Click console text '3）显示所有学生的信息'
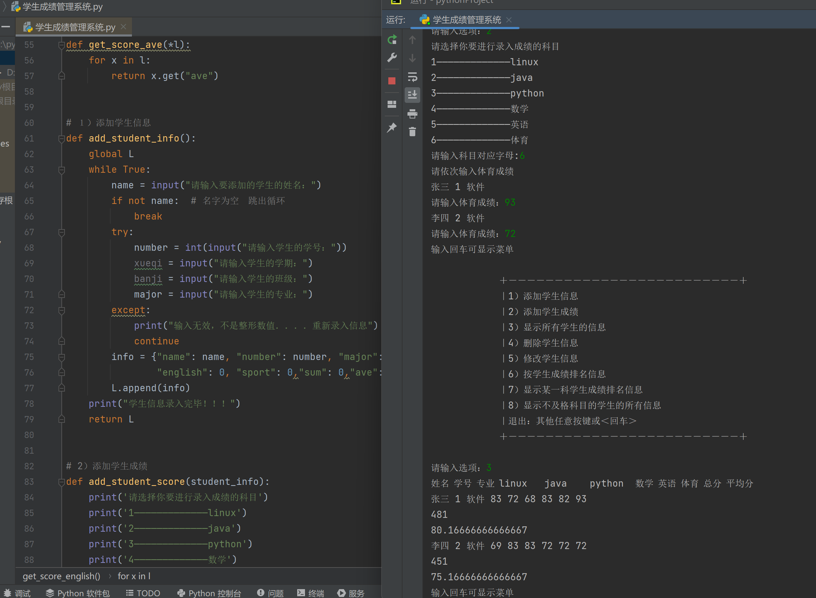This screenshot has height=598, width=816. [556, 327]
